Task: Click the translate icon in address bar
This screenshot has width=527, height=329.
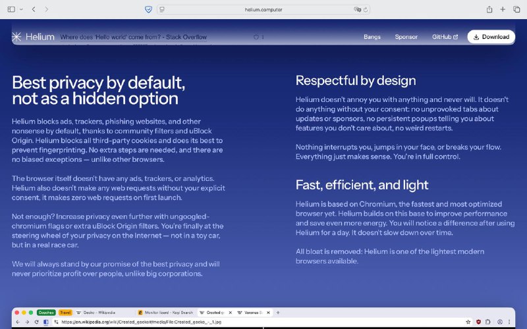Action: point(357,9)
